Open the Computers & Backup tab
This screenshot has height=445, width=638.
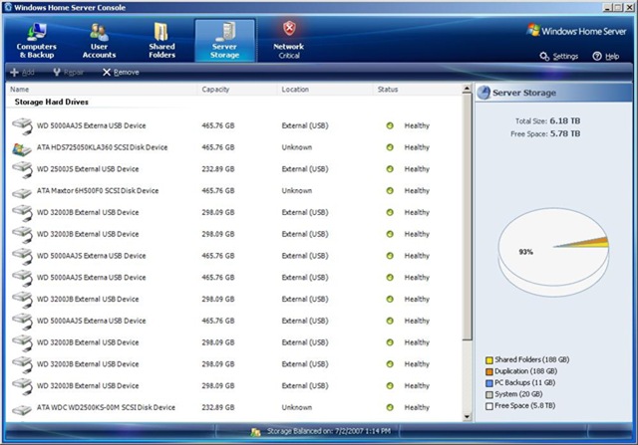point(36,41)
